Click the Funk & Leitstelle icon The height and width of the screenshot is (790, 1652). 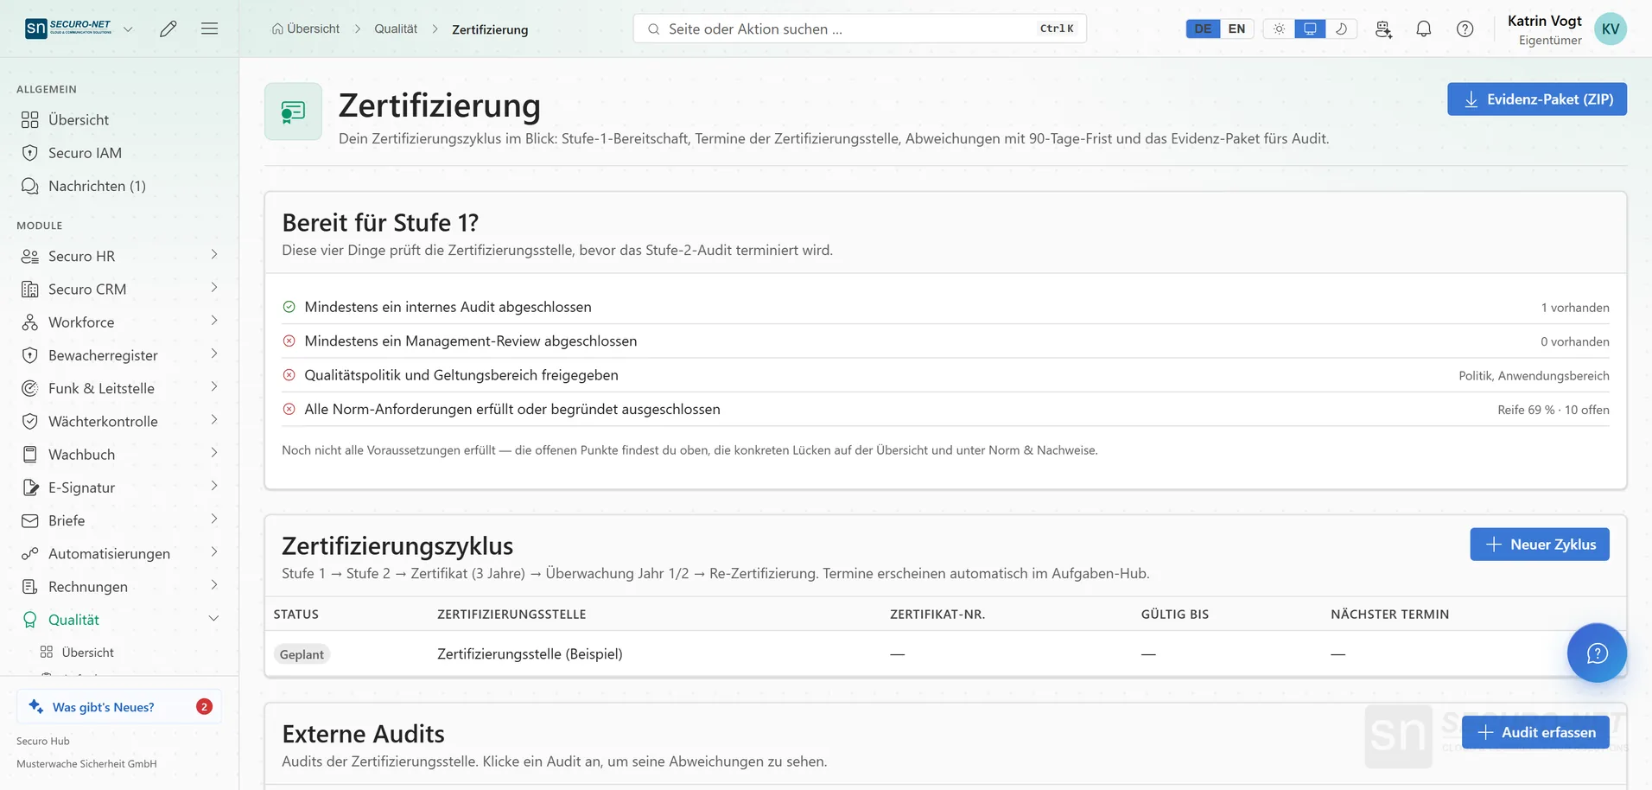pyautogui.click(x=30, y=388)
